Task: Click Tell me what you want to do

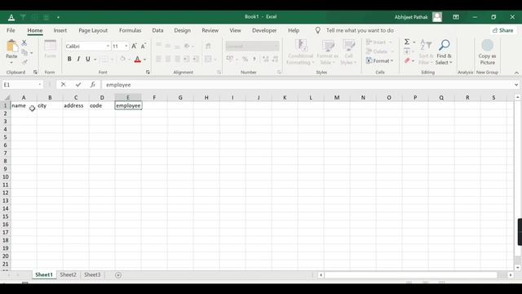Action: 360,30
